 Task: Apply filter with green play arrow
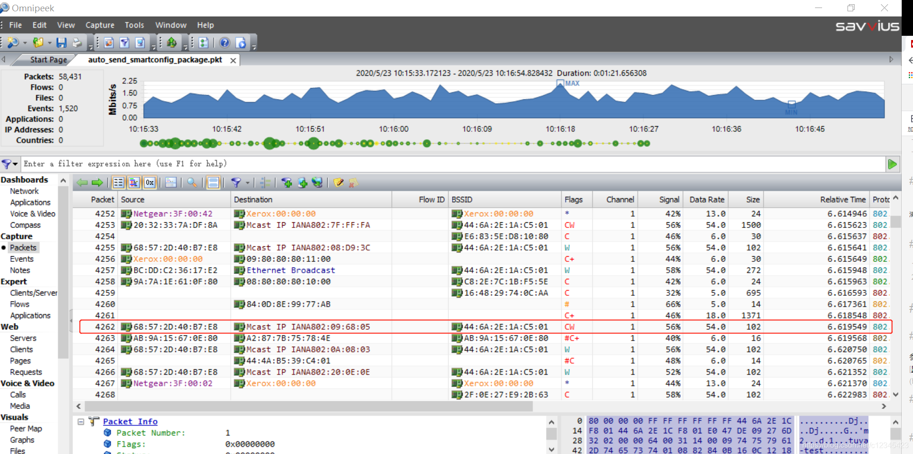[x=892, y=164]
